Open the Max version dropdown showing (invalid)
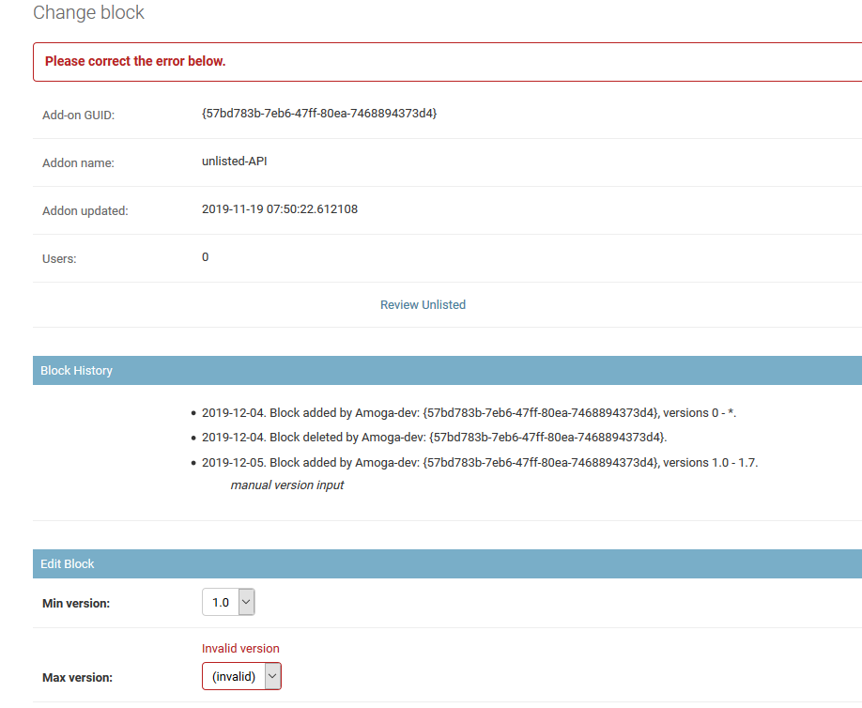 point(241,676)
